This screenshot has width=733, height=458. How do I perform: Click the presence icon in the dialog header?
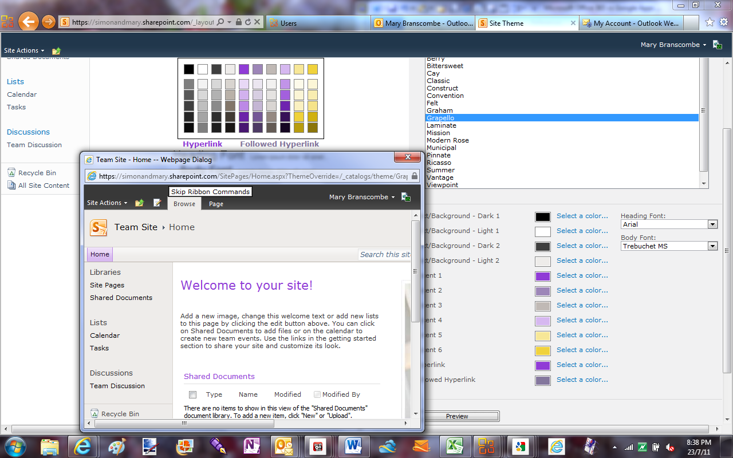pyautogui.click(x=406, y=197)
